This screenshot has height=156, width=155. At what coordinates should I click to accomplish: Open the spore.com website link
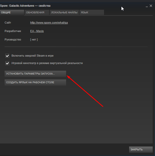point(49,23)
